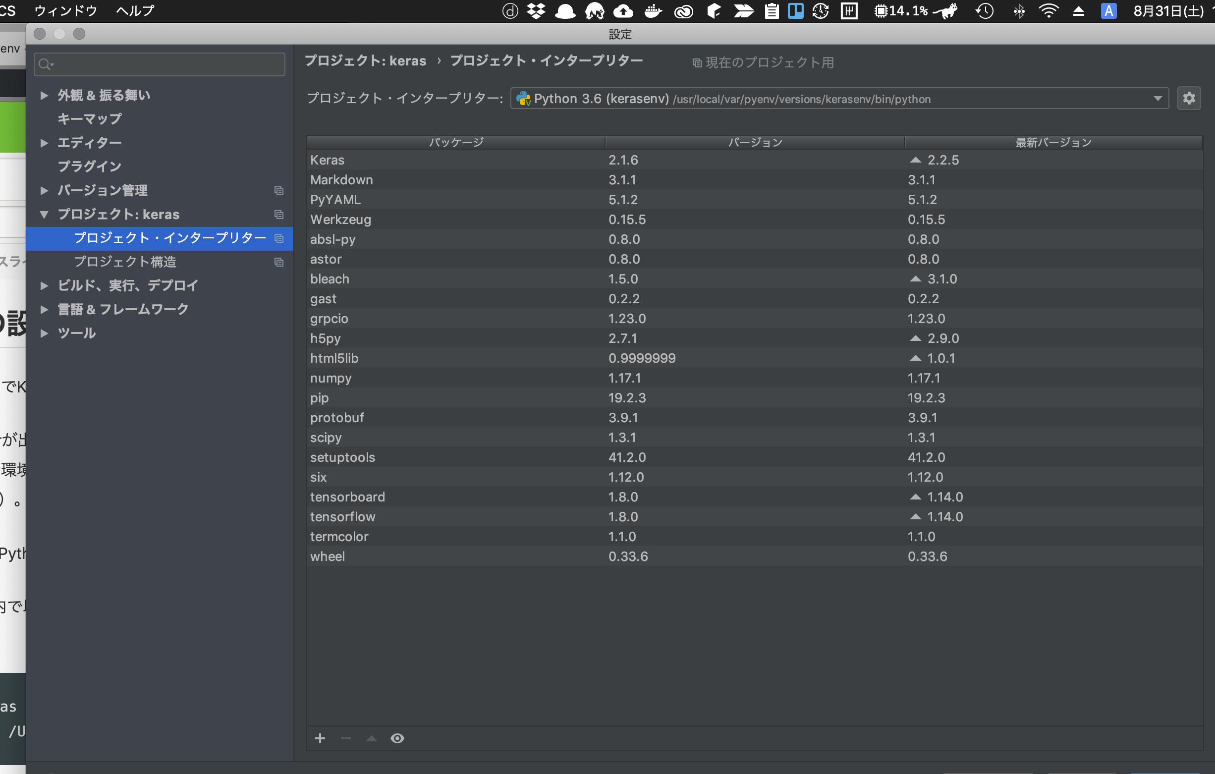
Task: Click the settings search field
Action: 160,64
